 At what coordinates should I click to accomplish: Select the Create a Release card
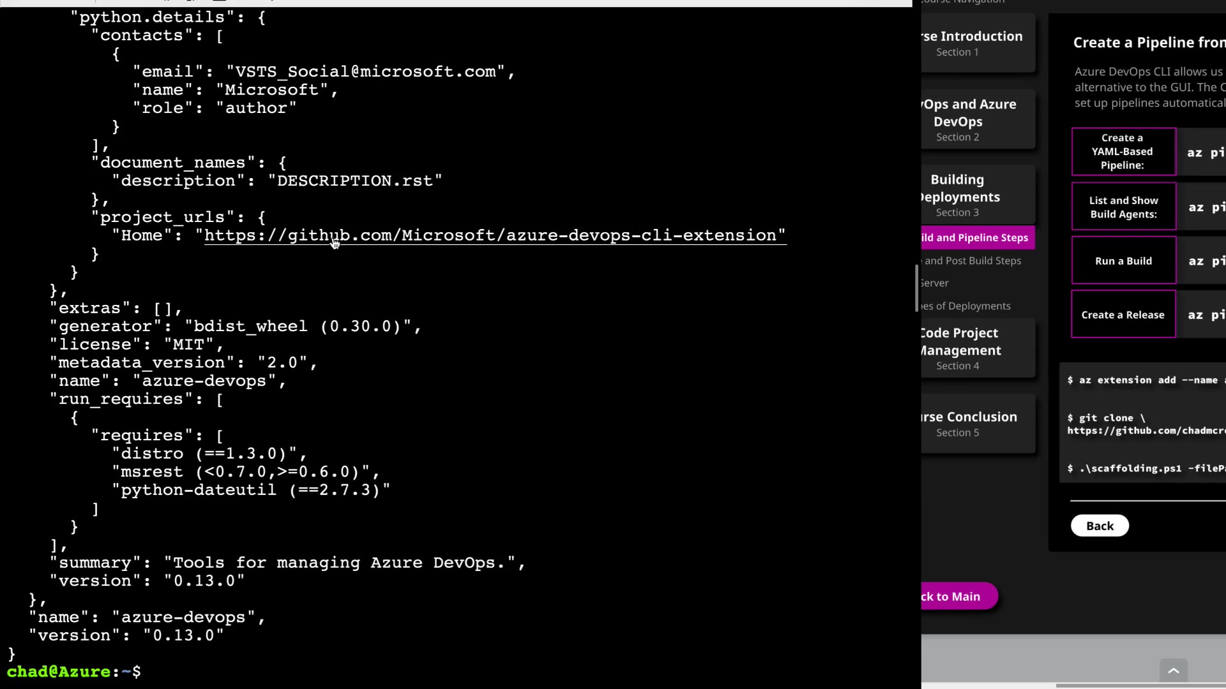pos(1123,315)
